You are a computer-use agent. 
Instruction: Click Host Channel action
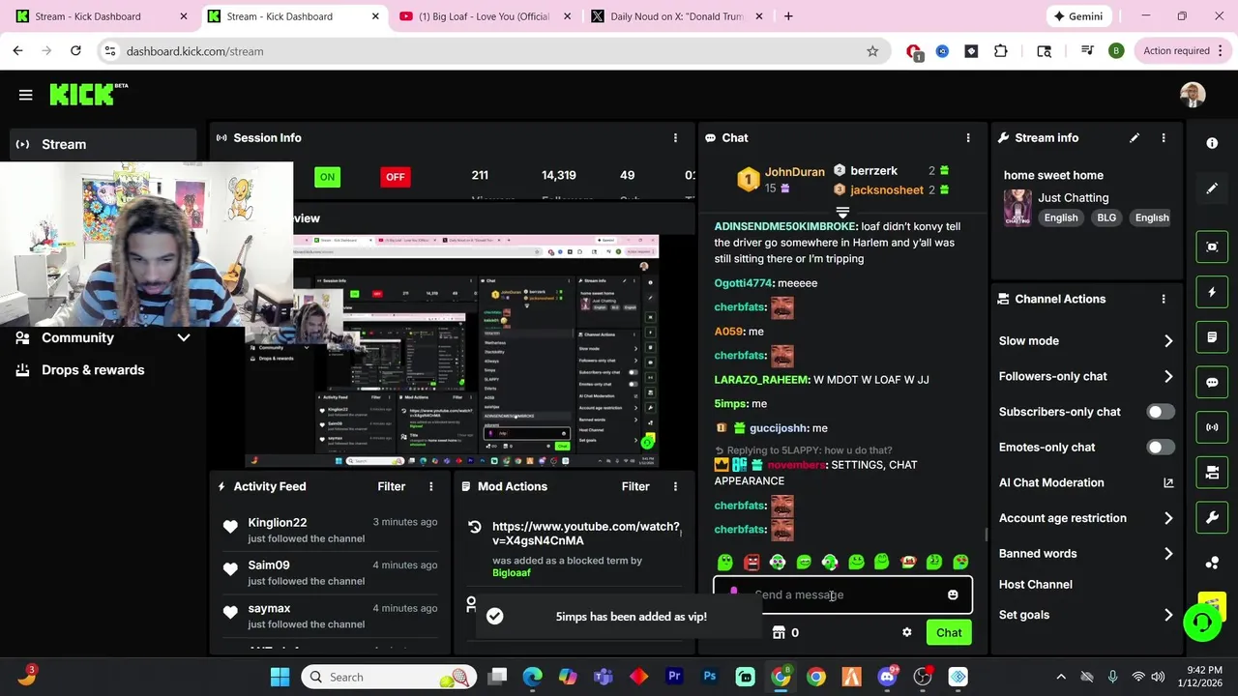[1035, 584]
